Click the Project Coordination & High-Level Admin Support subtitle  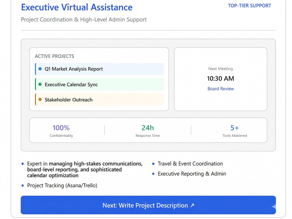pyautogui.click(x=84, y=20)
